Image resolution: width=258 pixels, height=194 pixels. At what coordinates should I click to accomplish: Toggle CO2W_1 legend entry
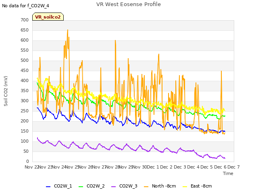point(59,186)
